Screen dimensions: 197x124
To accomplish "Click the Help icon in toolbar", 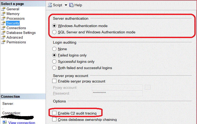I will click(x=71, y=5).
